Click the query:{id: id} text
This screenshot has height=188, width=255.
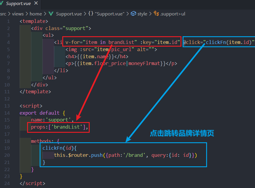point(171,155)
